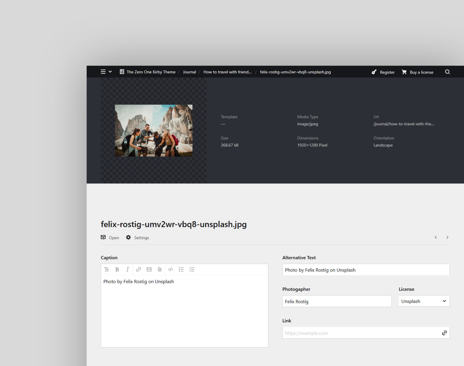Viewport: 464px width, 366px height.
Task: Expand the License dropdown showing Unsplash
Action: tap(424, 301)
